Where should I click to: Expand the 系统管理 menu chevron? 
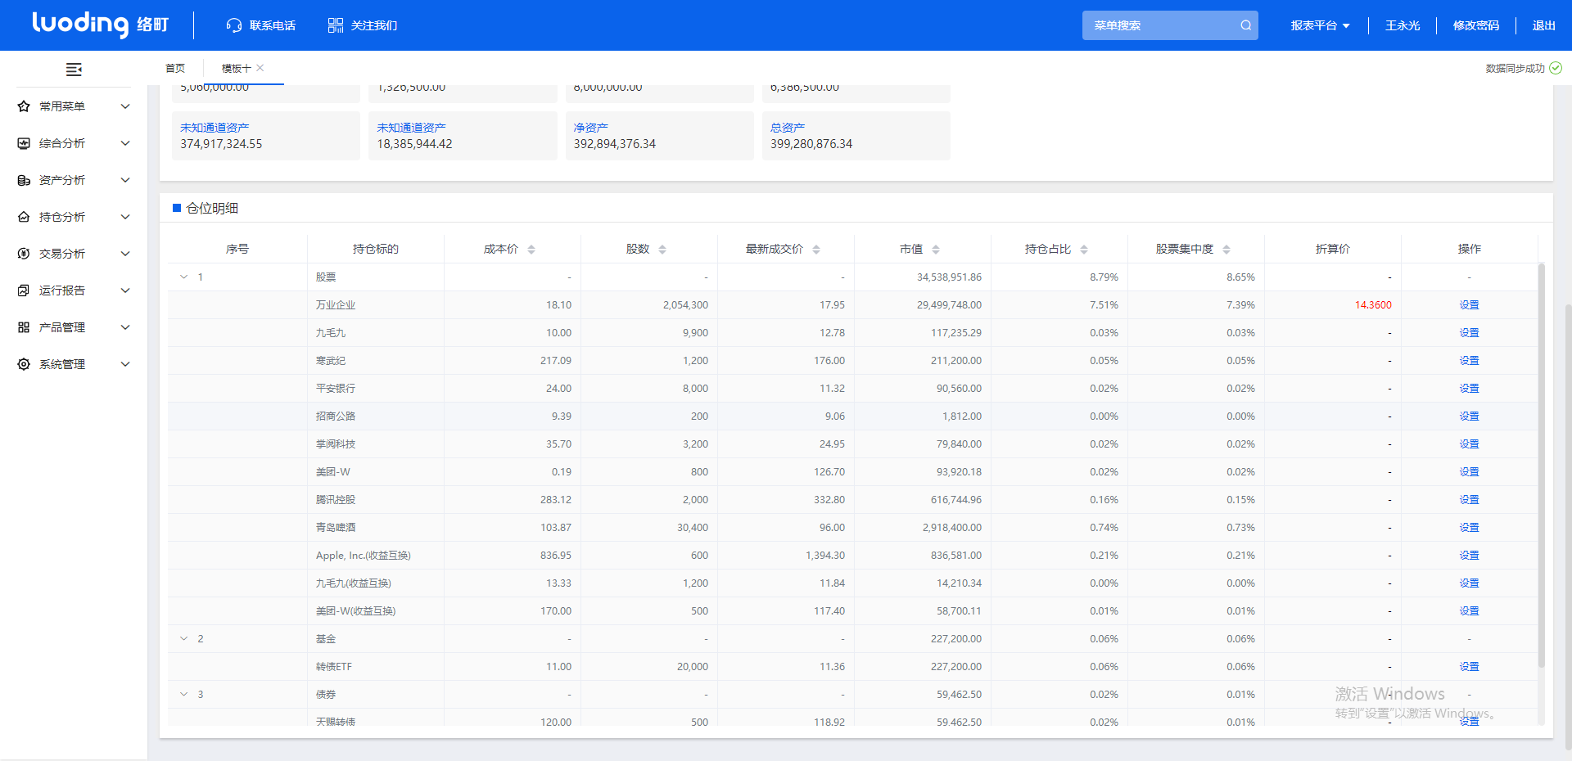tap(125, 364)
